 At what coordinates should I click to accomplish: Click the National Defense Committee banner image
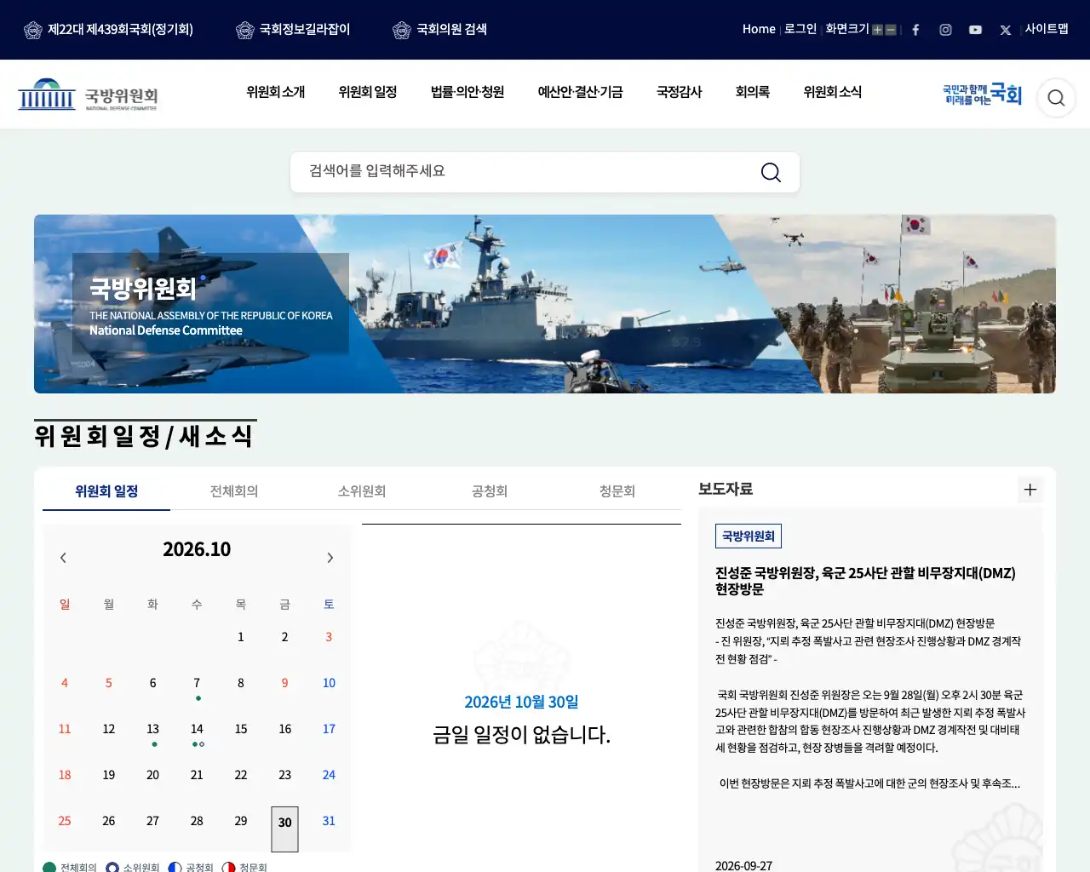pos(545,304)
